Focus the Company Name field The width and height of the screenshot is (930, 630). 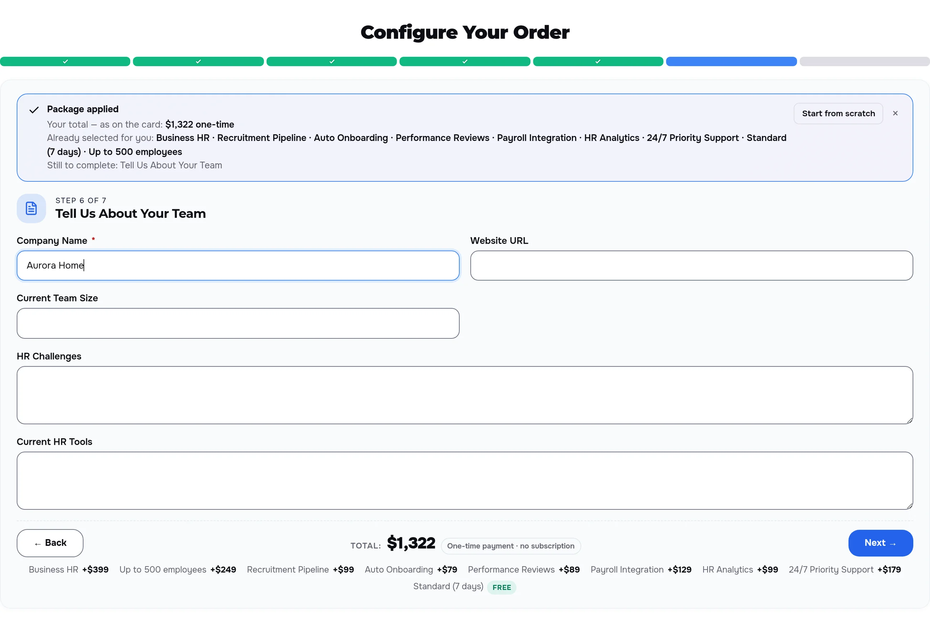click(x=238, y=265)
